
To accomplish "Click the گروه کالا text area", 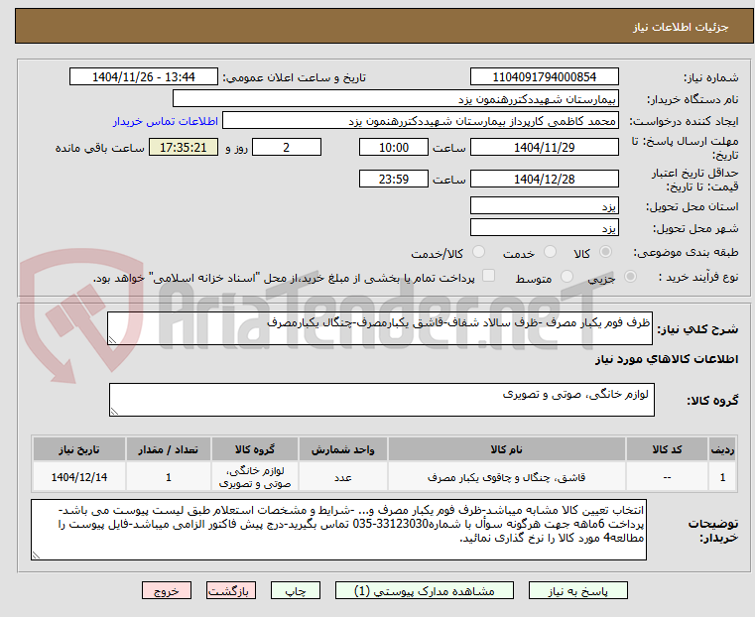I will point(382,400).
